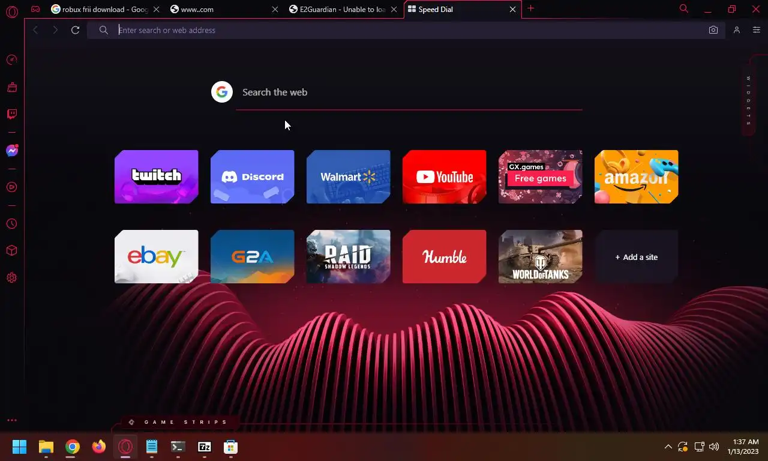
Task: Open the Twitch speed dial tile
Action: [x=157, y=176]
